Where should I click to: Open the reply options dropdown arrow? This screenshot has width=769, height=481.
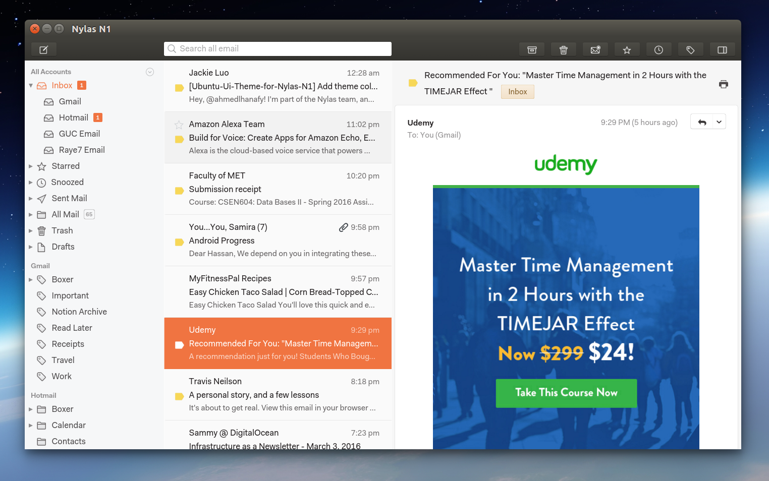pyautogui.click(x=719, y=122)
